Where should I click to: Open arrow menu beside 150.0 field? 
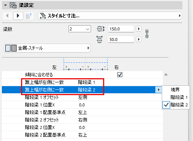pyautogui.click(x=138, y=29)
